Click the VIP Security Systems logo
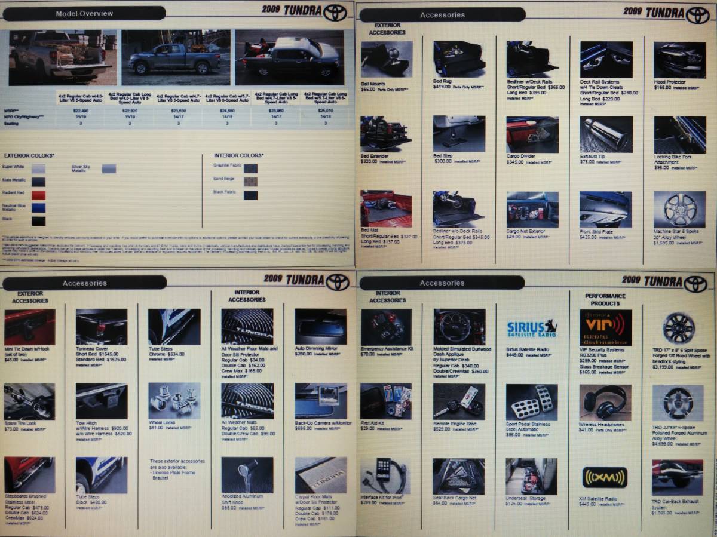The width and height of the screenshot is (717, 537). click(x=605, y=327)
